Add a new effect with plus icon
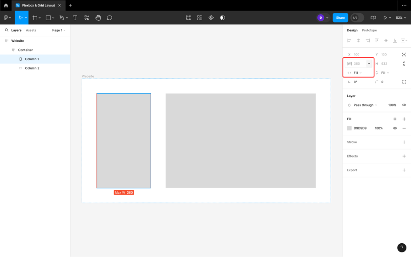Viewport: 411px width, 257px height. tap(404, 156)
